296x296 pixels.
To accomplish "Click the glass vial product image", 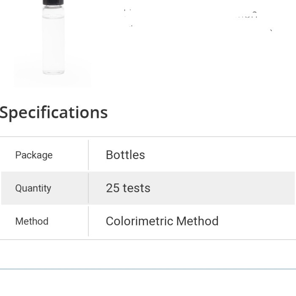I will point(53,42).
